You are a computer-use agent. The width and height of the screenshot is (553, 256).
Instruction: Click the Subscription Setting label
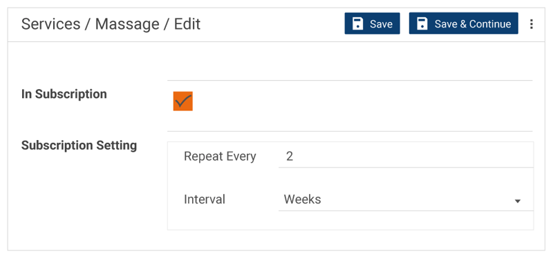tap(79, 145)
